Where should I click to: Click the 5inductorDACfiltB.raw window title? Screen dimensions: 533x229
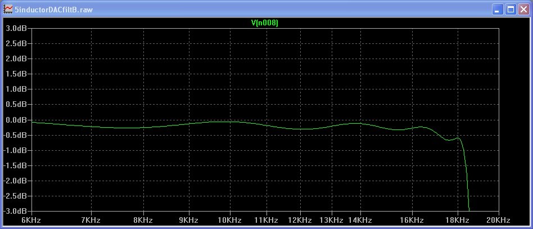54,10
